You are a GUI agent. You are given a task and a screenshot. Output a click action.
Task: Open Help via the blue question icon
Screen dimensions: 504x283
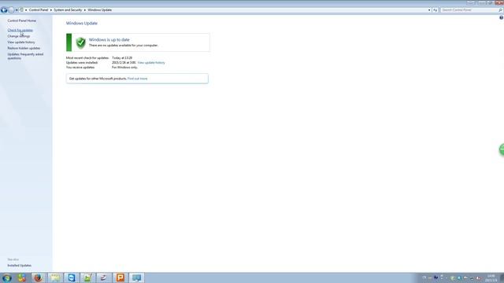[x=501, y=18]
